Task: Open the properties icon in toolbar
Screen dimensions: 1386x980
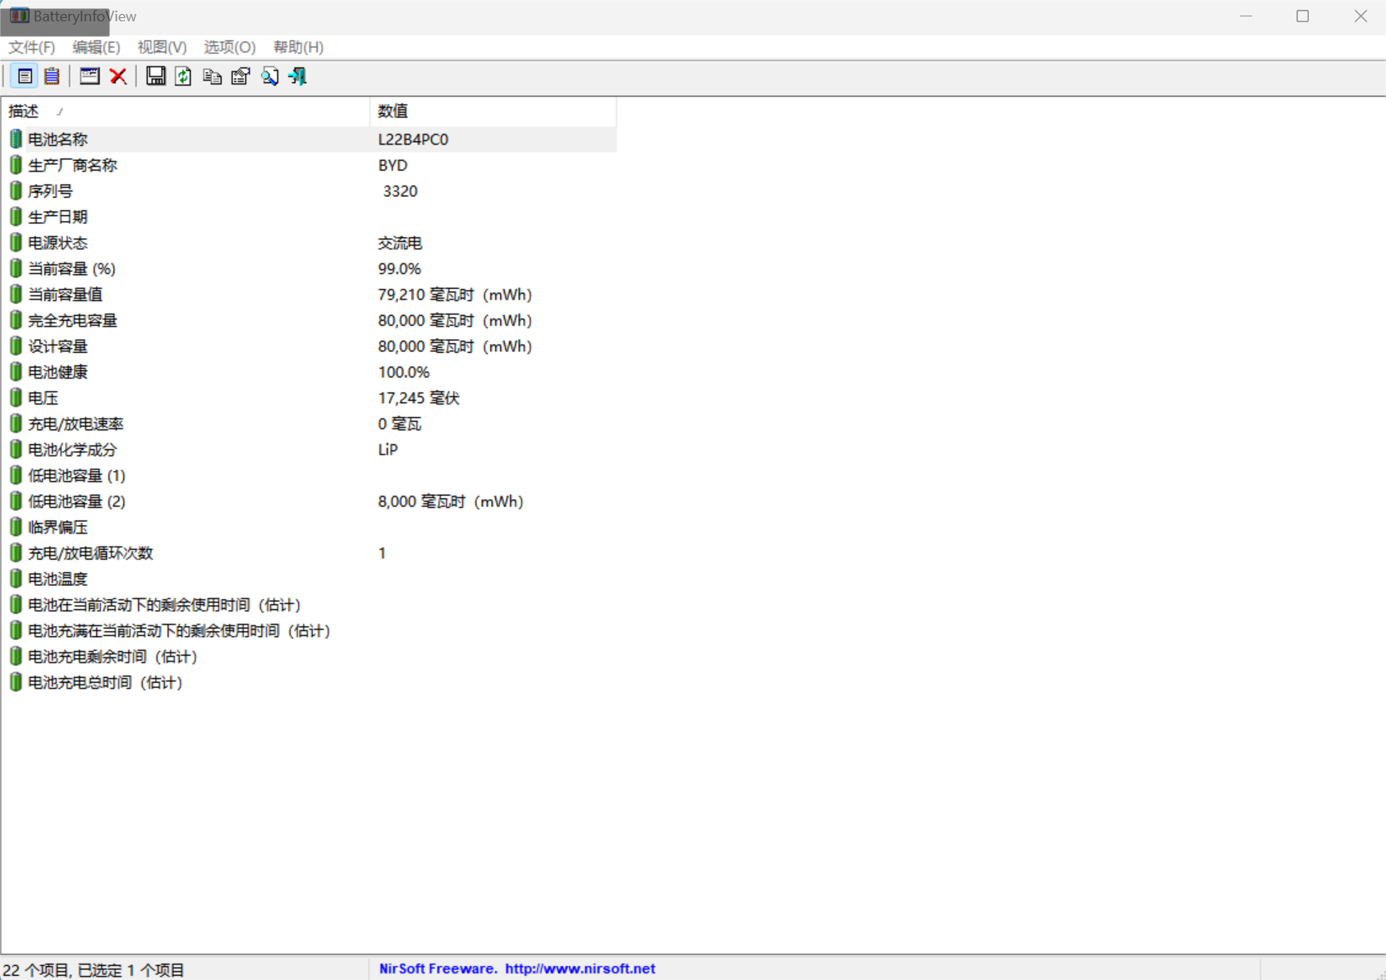Action: 241,76
